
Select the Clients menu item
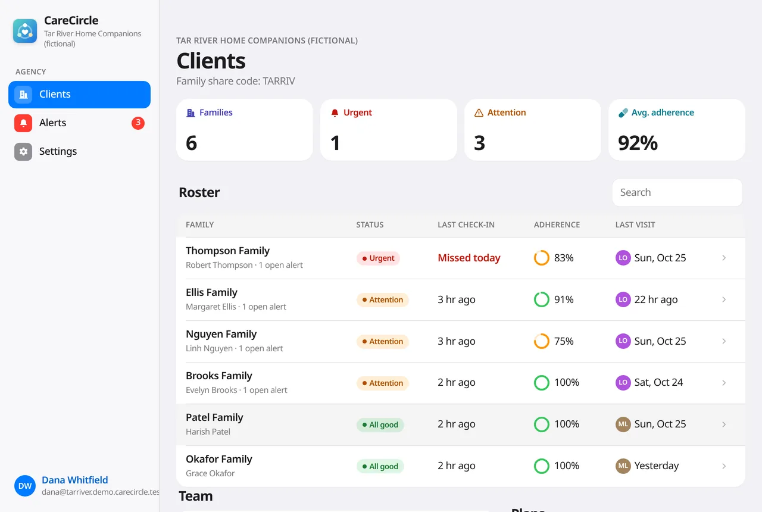(79, 94)
